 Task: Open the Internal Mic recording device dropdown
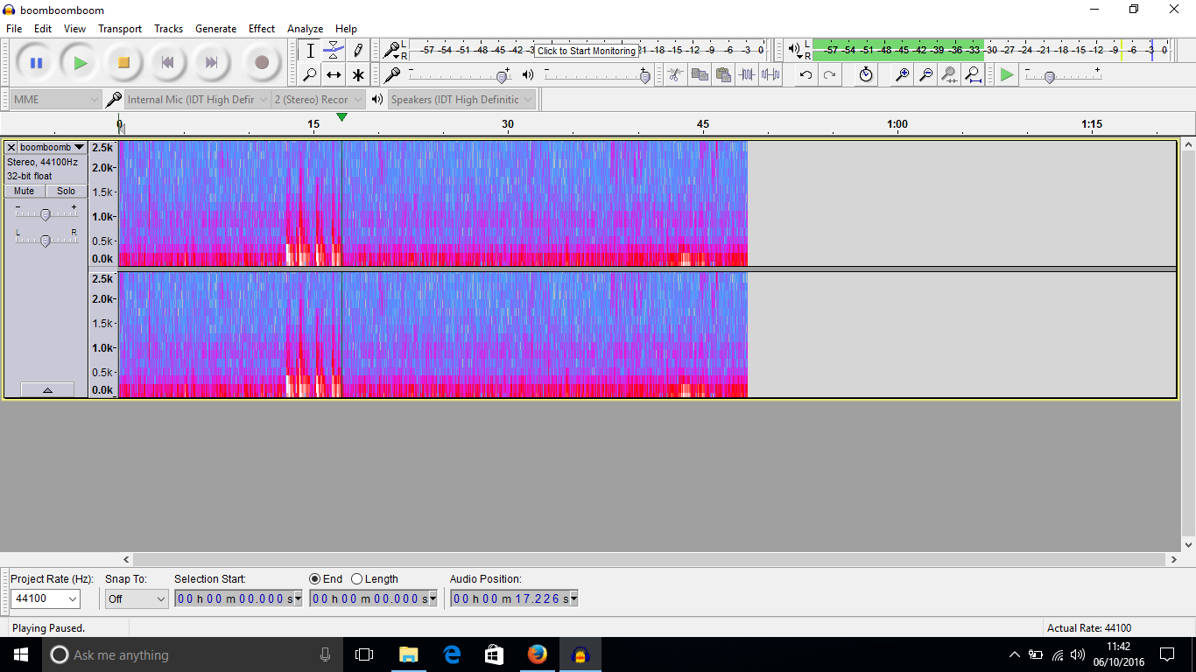[x=197, y=100]
